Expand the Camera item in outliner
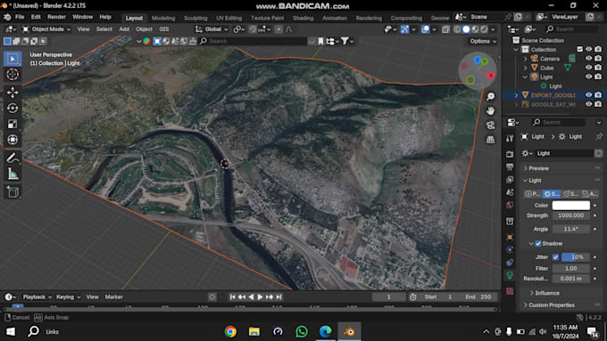The height and width of the screenshot is (341, 607). (525, 59)
